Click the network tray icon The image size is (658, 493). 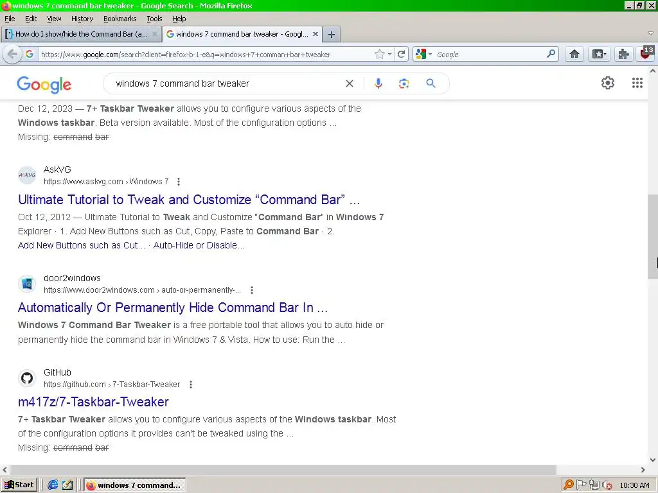[594, 485]
